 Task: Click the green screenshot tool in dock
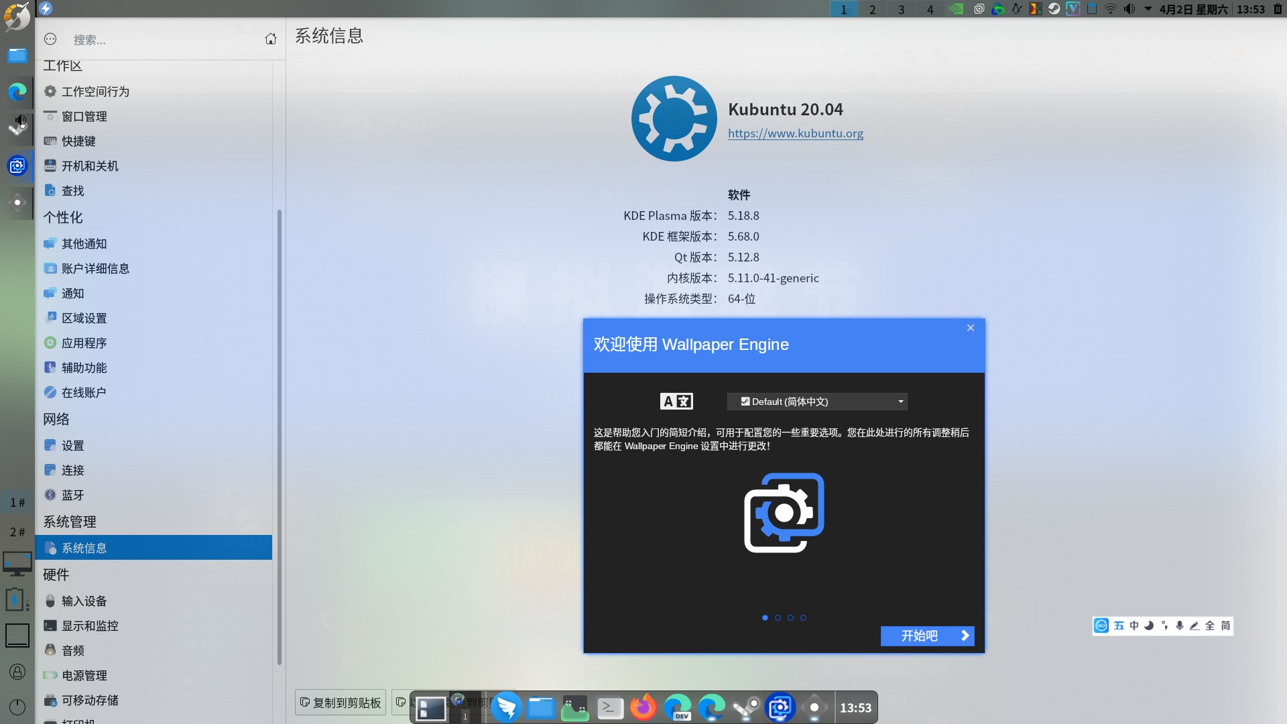575,707
